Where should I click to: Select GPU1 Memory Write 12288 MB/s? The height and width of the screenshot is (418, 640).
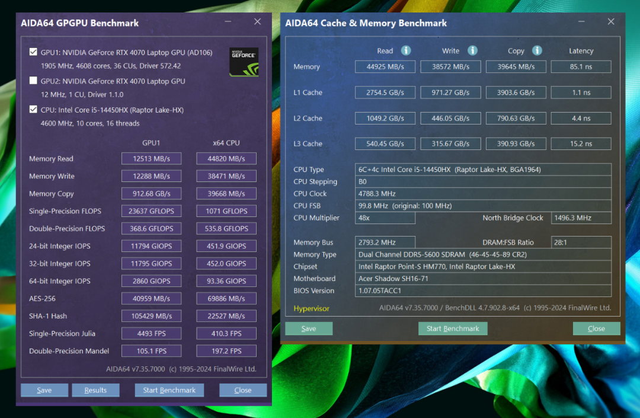[152, 176]
